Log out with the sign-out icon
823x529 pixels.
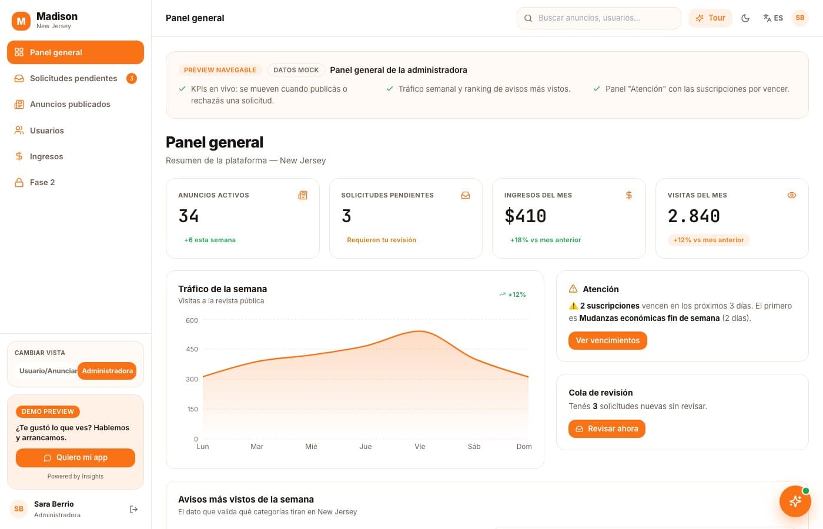pos(133,510)
